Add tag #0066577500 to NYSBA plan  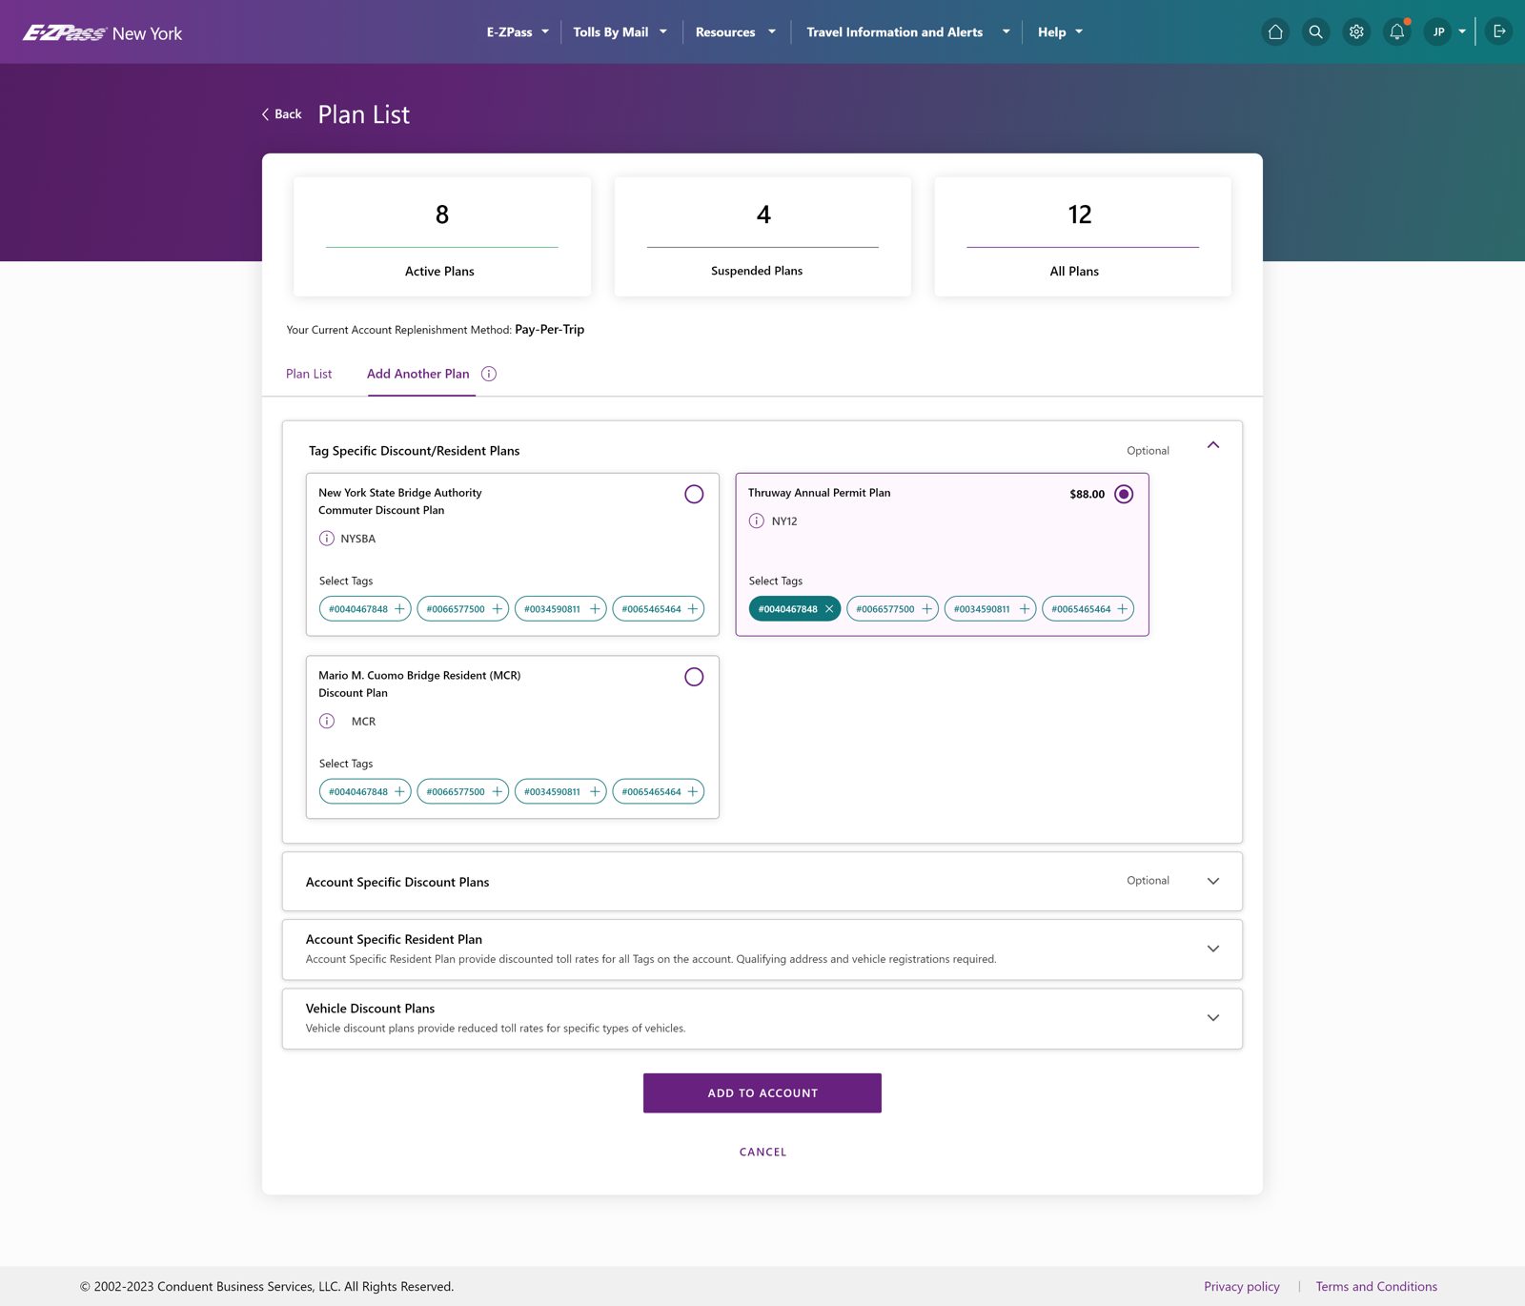pos(463,609)
